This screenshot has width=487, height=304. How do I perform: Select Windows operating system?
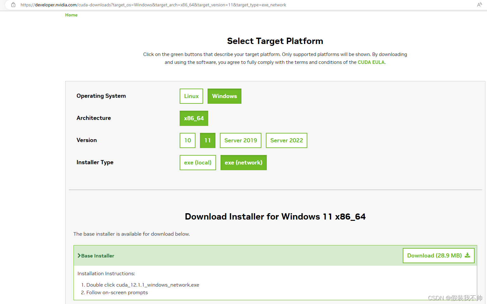point(224,96)
